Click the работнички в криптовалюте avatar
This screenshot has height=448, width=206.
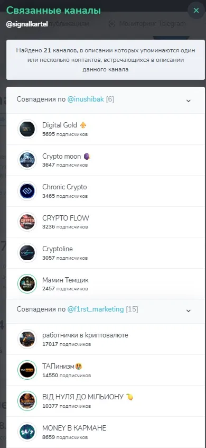click(27, 339)
